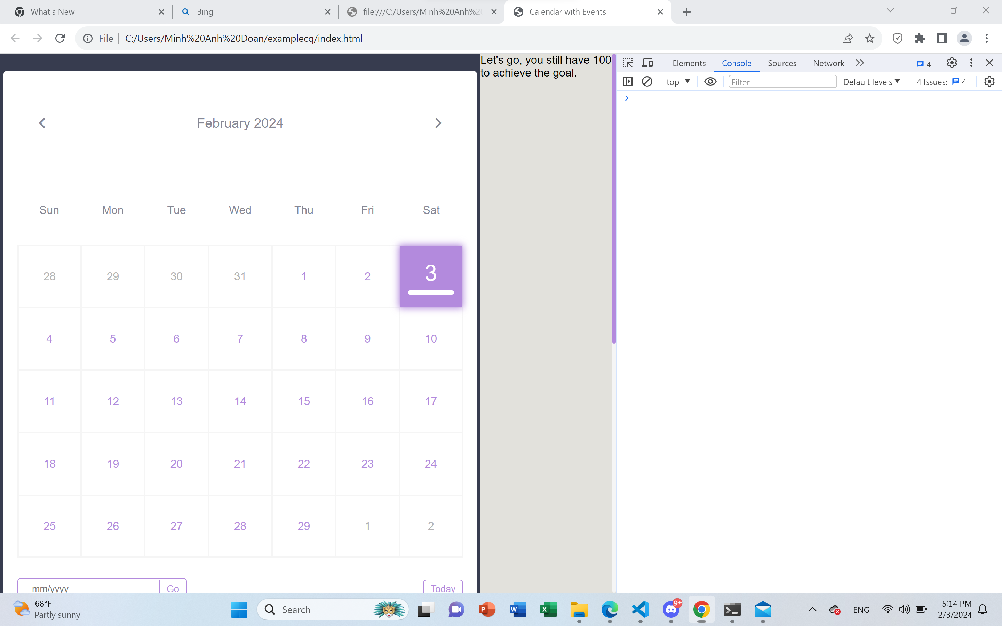Toggle the device toolbar
The width and height of the screenshot is (1002, 626).
tap(647, 63)
